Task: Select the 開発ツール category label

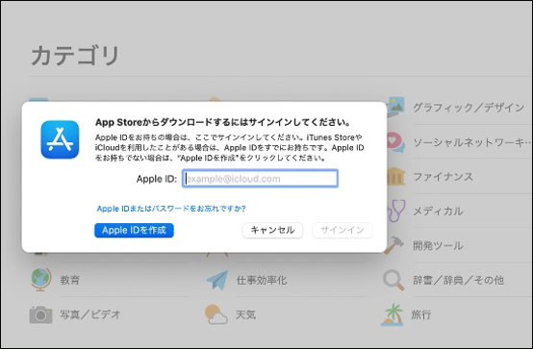Action: pos(438,245)
